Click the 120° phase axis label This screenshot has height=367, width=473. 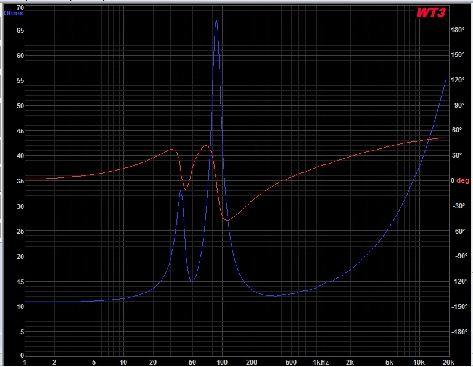458,80
